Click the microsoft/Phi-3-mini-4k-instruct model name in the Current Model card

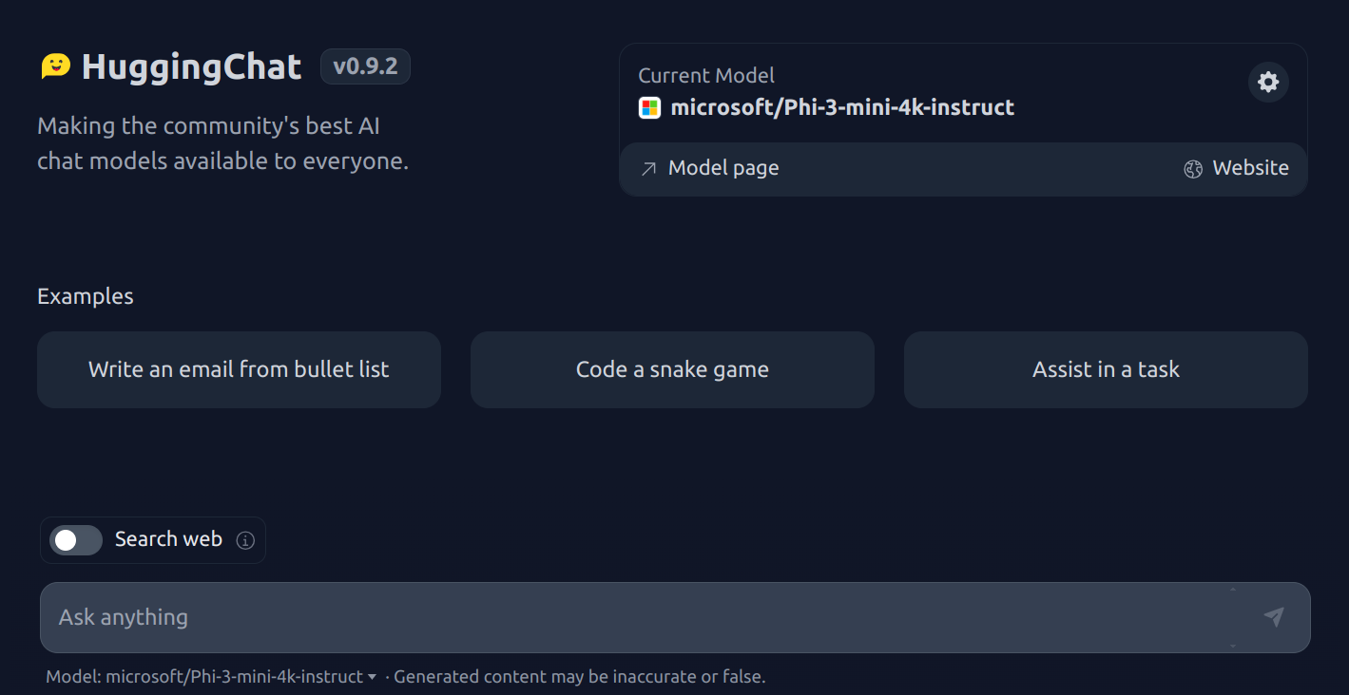coord(842,107)
